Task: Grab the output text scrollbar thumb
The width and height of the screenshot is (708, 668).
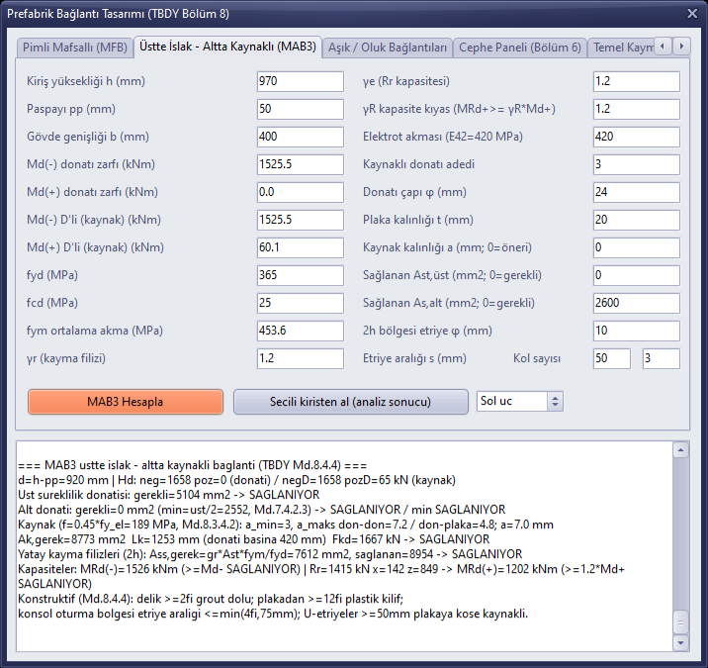Action: click(x=680, y=622)
